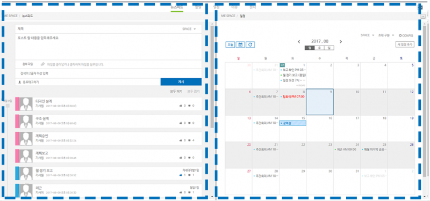The width and height of the screenshot is (430, 201).
Task: Open comments icon on 계획승인 post
Action: pyautogui.click(x=189, y=140)
